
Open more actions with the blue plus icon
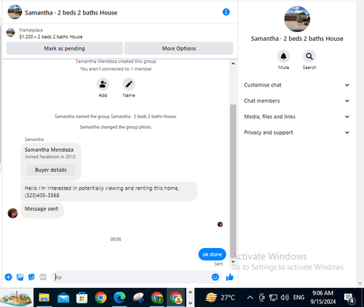(9, 277)
